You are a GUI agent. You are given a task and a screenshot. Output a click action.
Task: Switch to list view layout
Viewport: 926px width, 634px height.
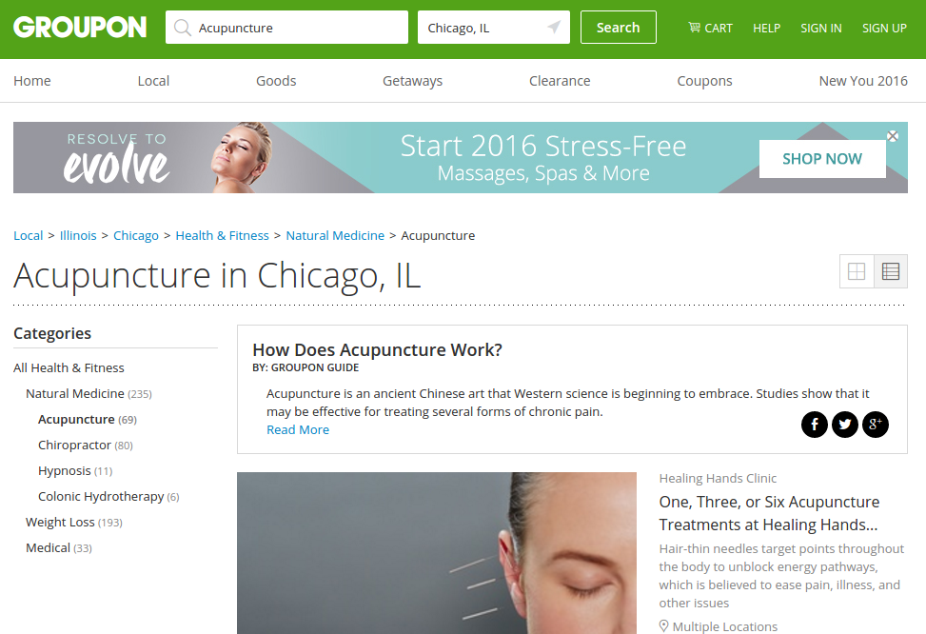pos(891,271)
